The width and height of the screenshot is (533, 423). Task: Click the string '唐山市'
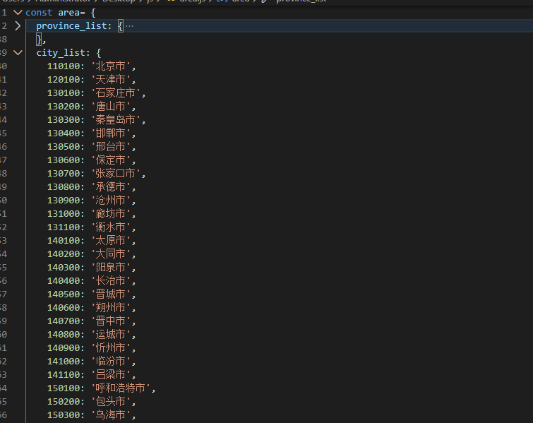[111, 107]
